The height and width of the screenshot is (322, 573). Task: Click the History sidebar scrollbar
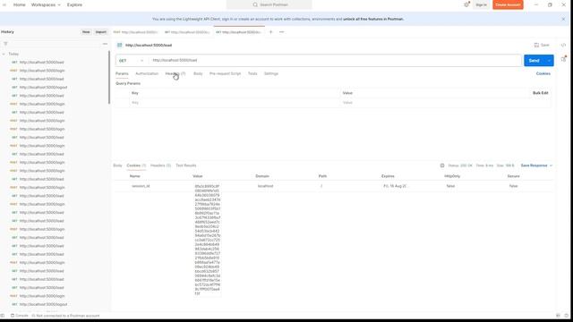click(x=109, y=78)
